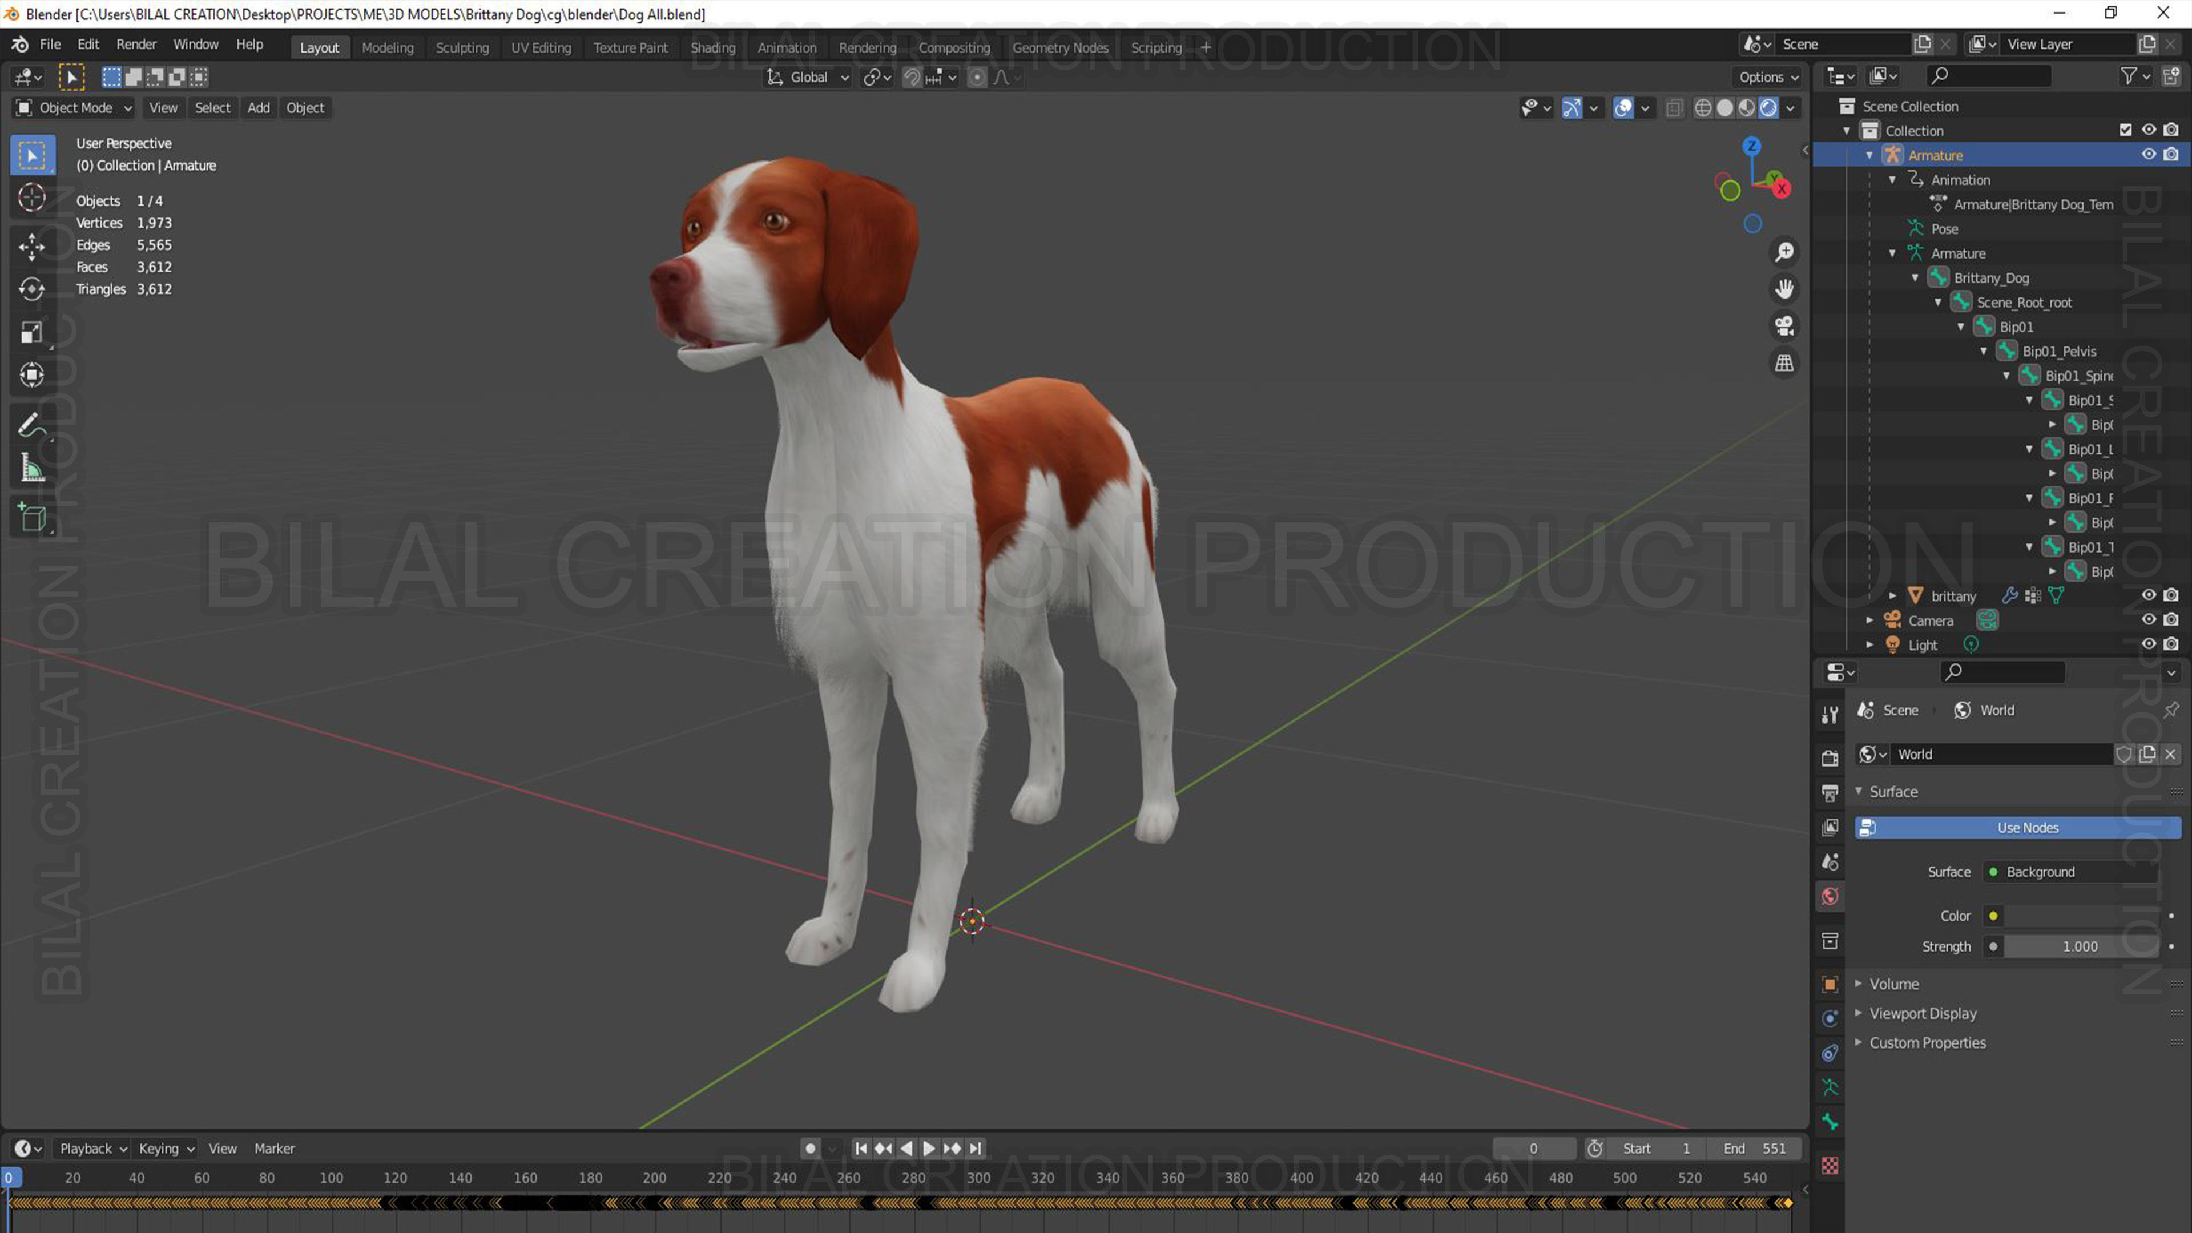Click the current frame field
Viewport: 2192px width, 1233px height.
click(1533, 1149)
